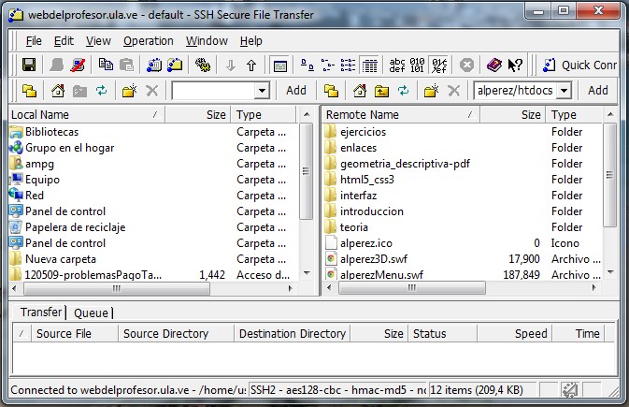The height and width of the screenshot is (407, 629).
Task: Click the Save icon in toolbar
Action: pyautogui.click(x=29, y=65)
